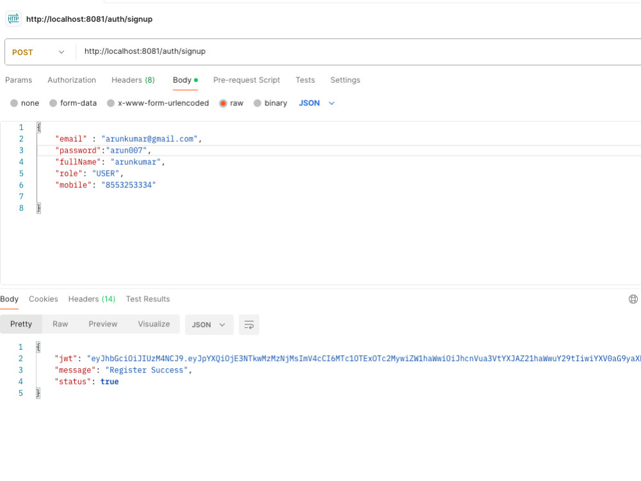
Task: Click line number 7 in request editor
Action: pyautogui.click(x=21, y=196)
